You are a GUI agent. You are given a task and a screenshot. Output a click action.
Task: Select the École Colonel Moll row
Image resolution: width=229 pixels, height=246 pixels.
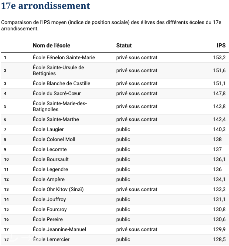tap(115, 139)
